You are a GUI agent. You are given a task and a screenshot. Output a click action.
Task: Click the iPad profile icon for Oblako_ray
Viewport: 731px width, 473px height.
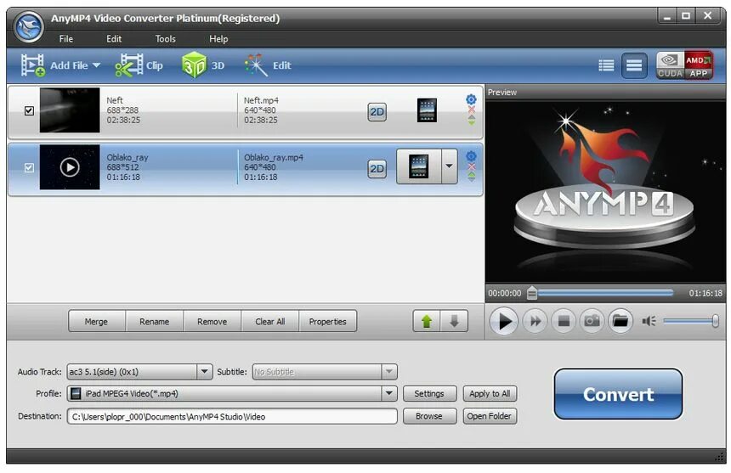[419, 166]
